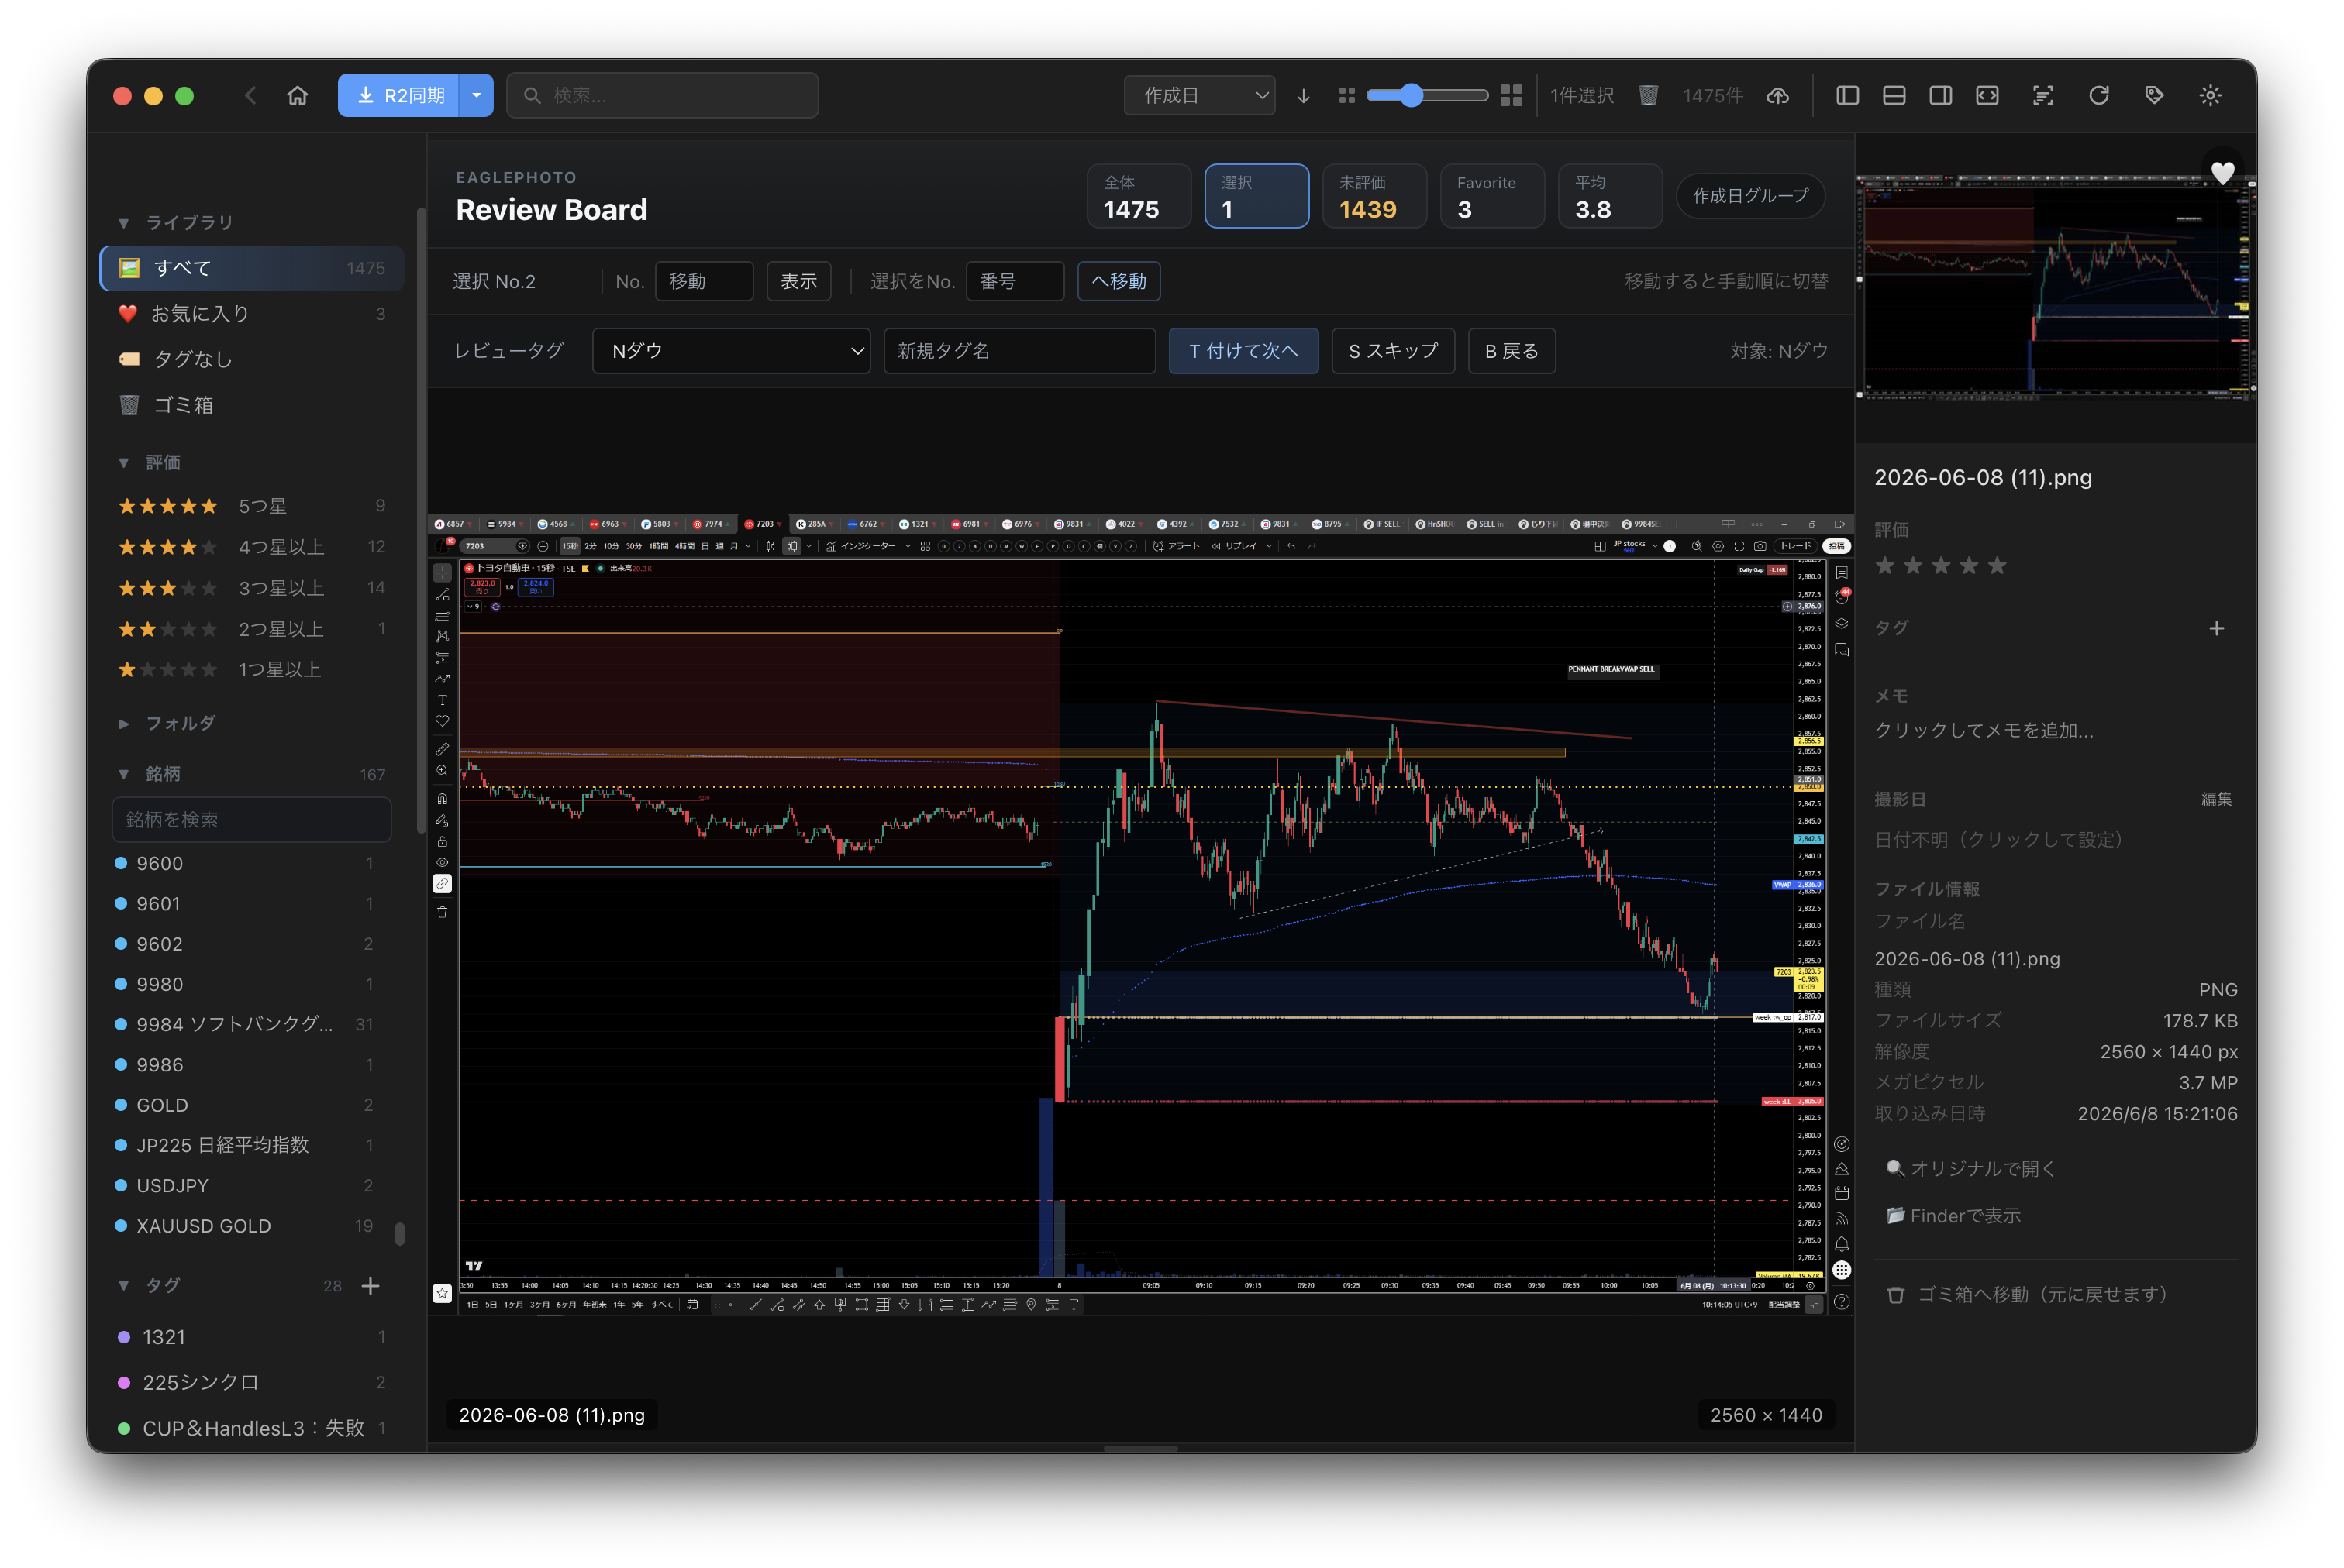Click the 検索 search field
2344x1568 pixels.
coord(662,95)
